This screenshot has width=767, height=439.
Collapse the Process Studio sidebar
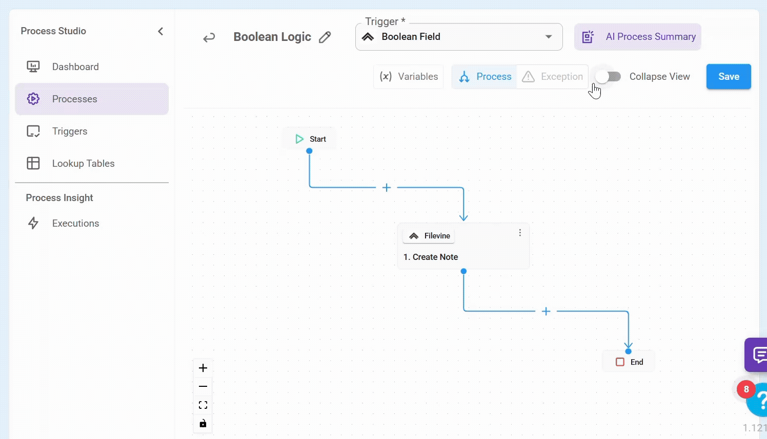pos(160,31)
